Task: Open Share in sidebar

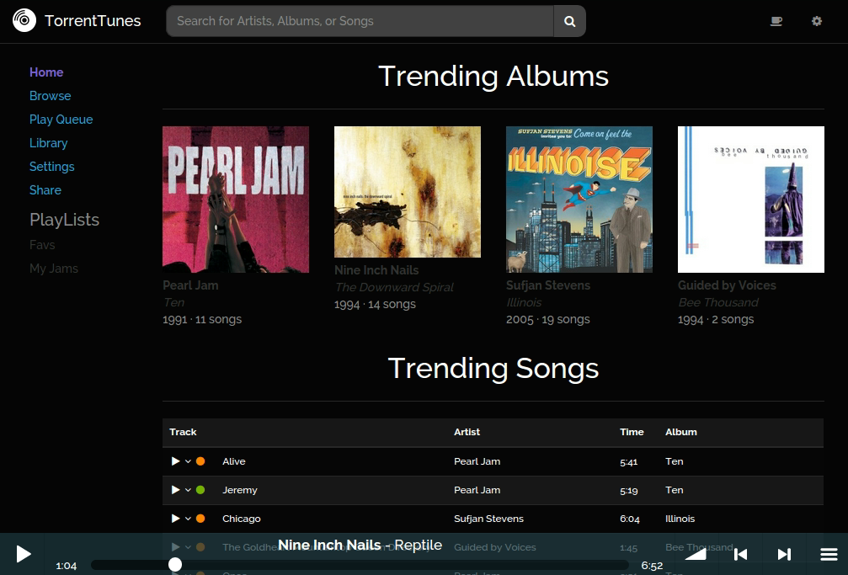Action: pos(45,190)
